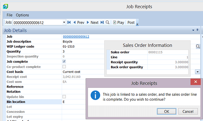Click the blue information icon in dialog

point(95,95)
